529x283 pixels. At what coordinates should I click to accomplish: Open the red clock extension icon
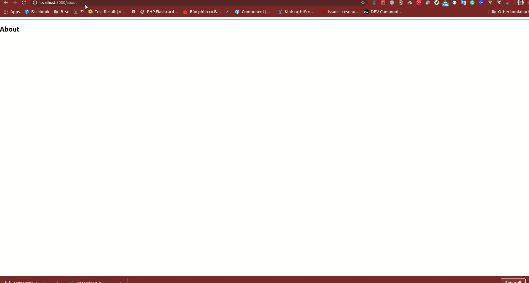coord(419,3)
